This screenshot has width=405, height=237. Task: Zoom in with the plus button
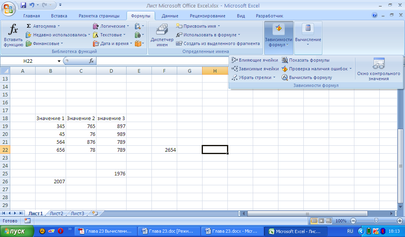click(399, 221)
